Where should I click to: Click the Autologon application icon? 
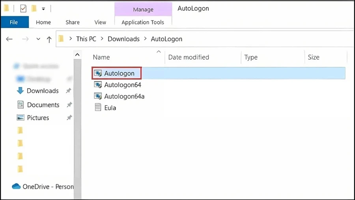[98, 73]
